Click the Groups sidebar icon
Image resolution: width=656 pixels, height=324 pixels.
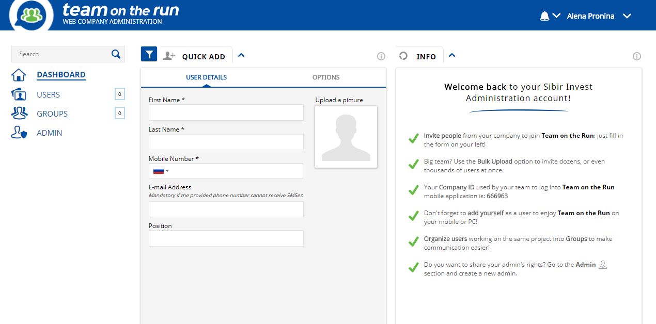point(19,114)
